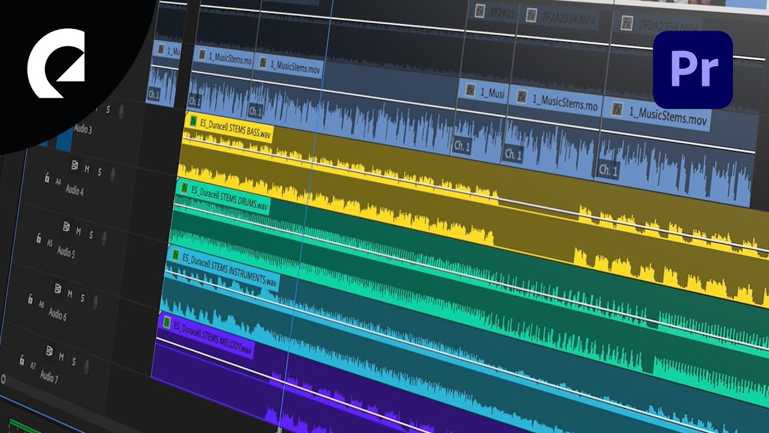Mute the Audio 4 track
Screen dimensions: 769x433
(87, 170)
